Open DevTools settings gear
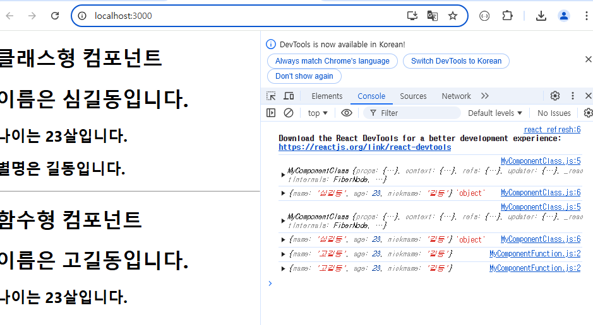This screenshot has height=325, width=593. click(x=555, y=96)
